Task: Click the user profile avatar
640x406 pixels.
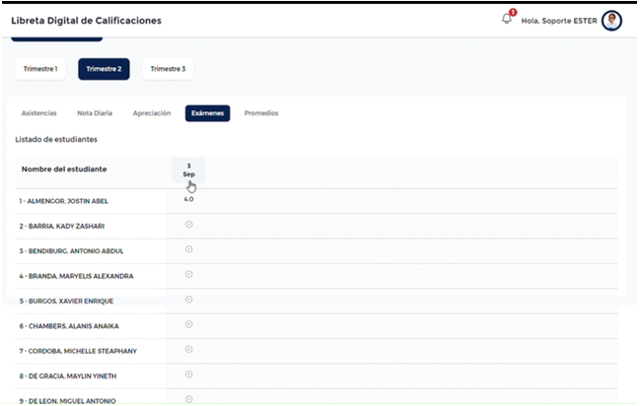Action: click(611, 21)
